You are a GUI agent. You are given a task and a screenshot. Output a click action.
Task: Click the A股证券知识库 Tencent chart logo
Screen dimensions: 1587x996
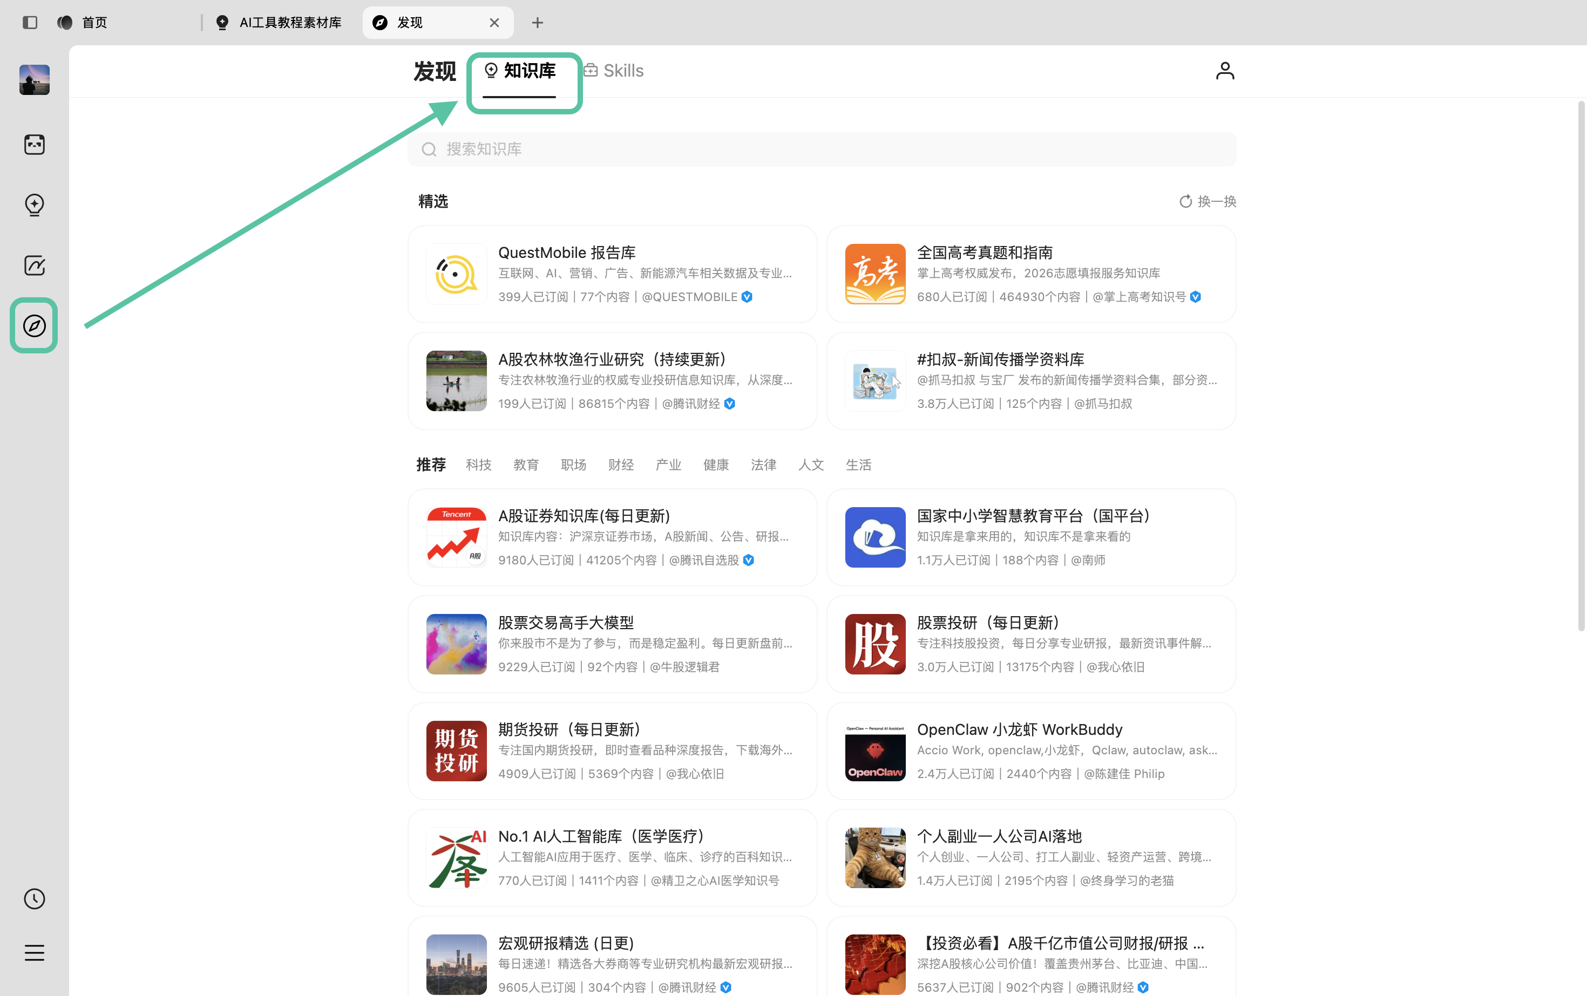pos(456,537)
